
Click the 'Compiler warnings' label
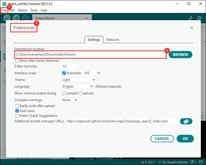[x=28, y=100]
